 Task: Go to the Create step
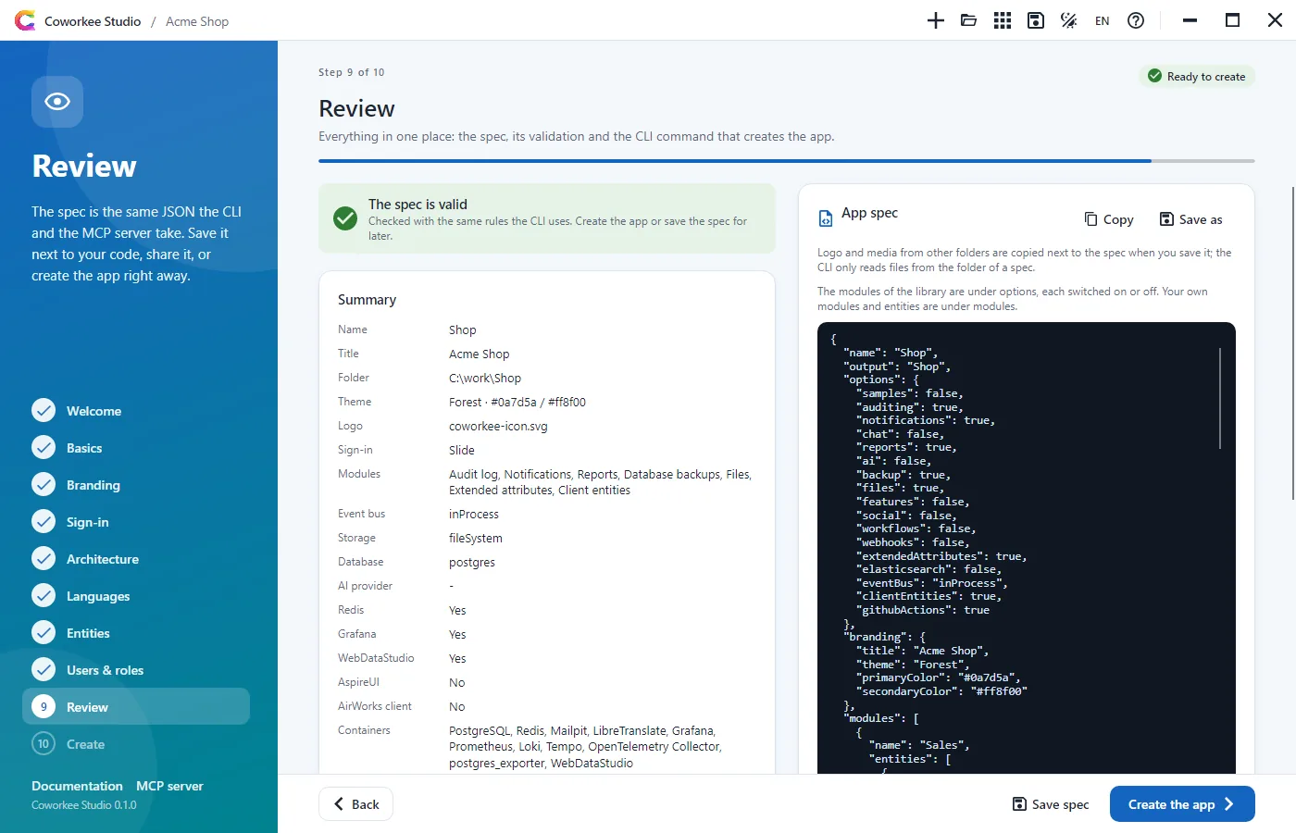point(136,744)
